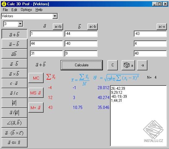Click vector a second component field containing 44
Viewport: 169px width, 149px height.
pos(46,43)
